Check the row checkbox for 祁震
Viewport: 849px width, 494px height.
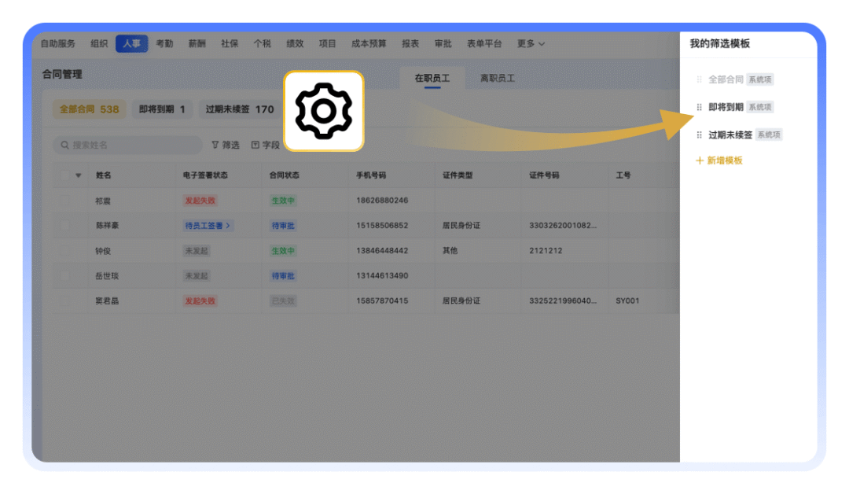(x=64, y=201)
